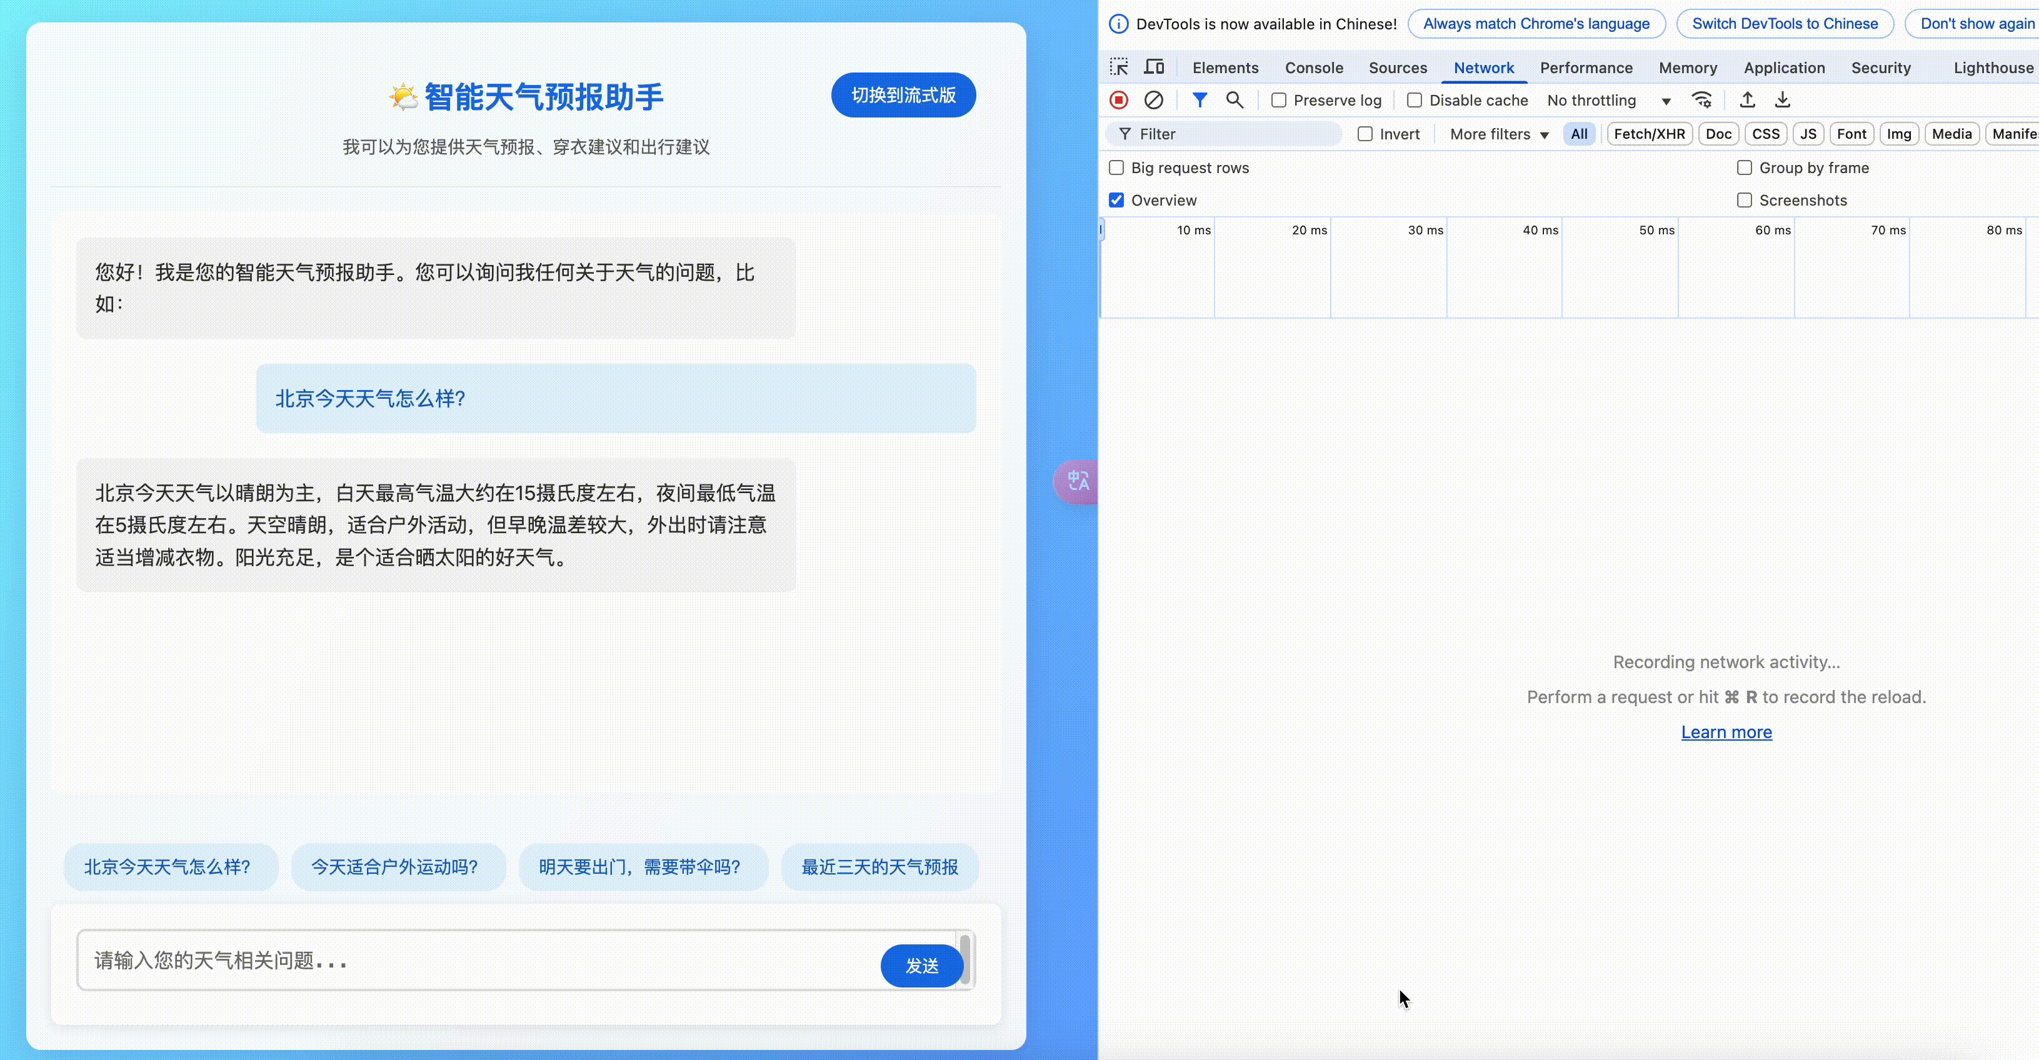Click the weather question input field

475,960
